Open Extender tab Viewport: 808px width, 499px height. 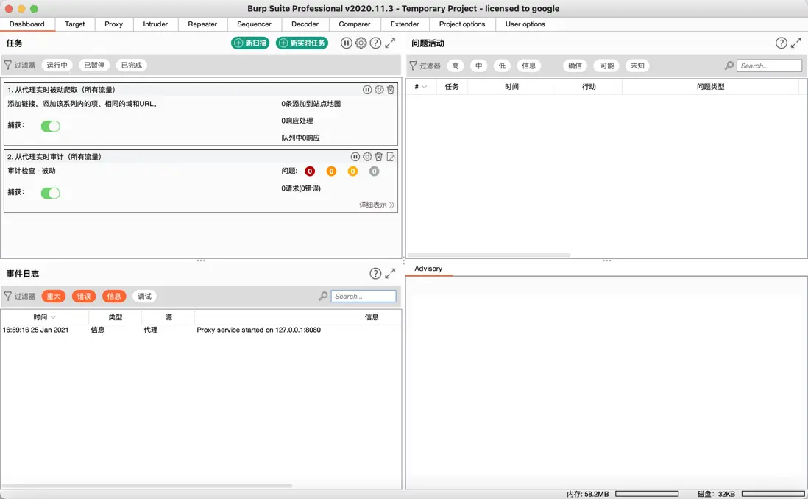(x=405, y=24)
